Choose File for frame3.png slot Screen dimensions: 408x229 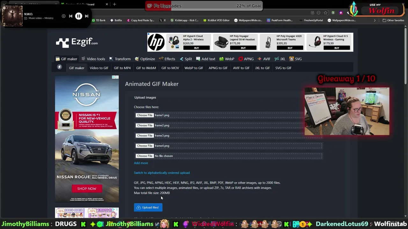point(145,135)
